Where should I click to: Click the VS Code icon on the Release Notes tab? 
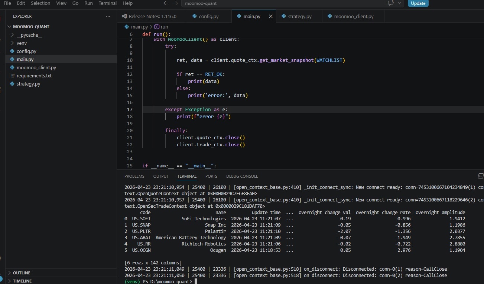pyautogui.click(x=124, y=16)
